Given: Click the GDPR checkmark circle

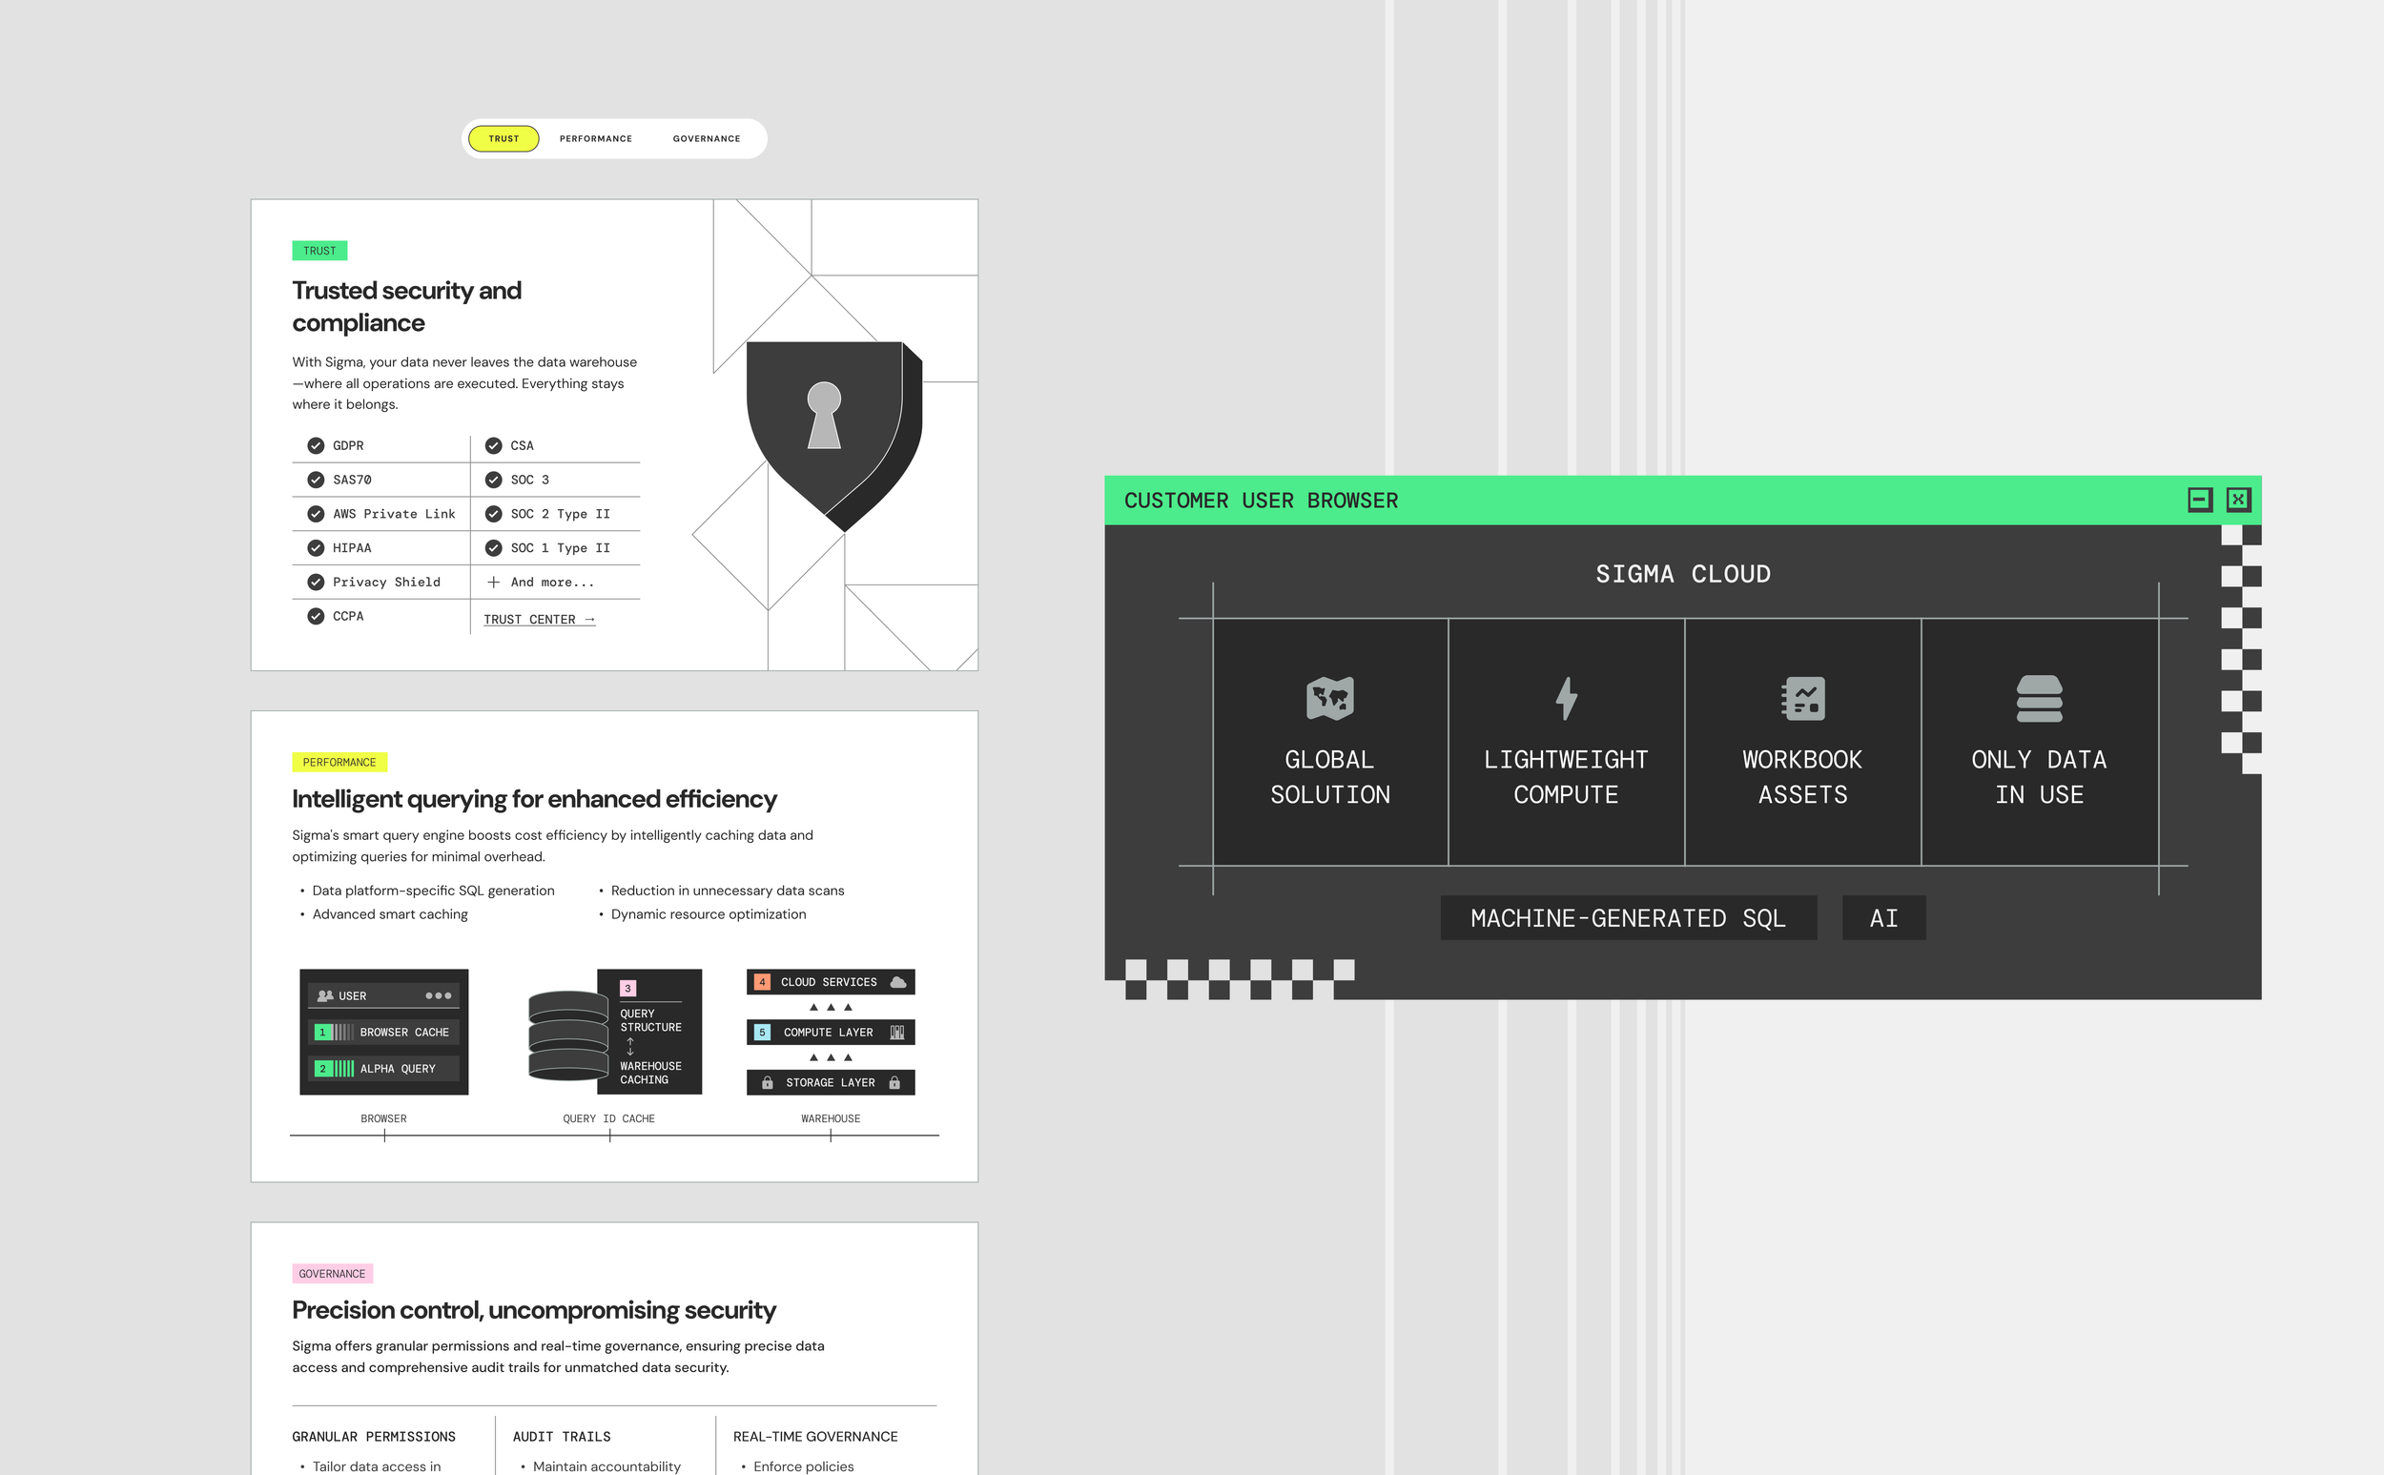Looking at the screenshot, I should (x=316, y=446).
